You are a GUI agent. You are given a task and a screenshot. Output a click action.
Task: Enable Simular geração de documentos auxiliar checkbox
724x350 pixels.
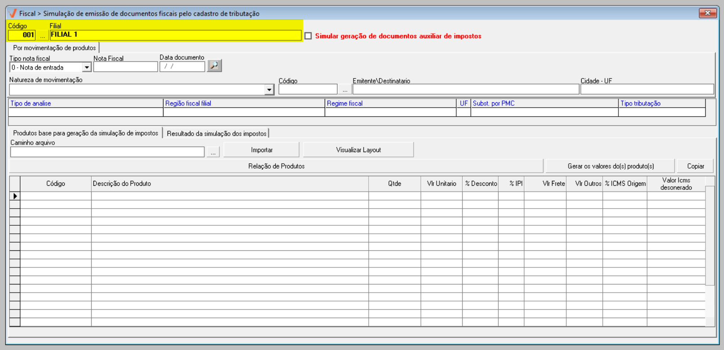(x=308, y=36)
